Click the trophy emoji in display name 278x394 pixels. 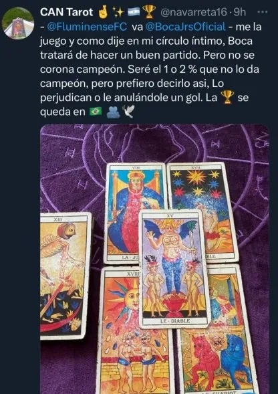pyautogui.click(x=149, y=12)
